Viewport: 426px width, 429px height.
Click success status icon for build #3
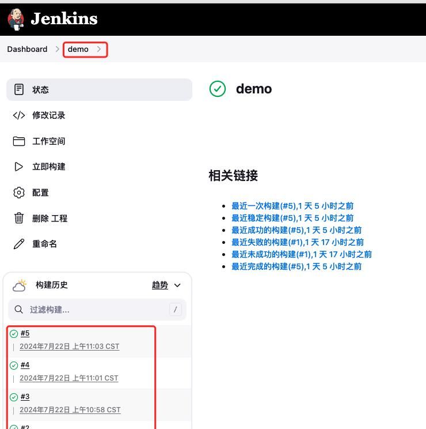(14, 397)
